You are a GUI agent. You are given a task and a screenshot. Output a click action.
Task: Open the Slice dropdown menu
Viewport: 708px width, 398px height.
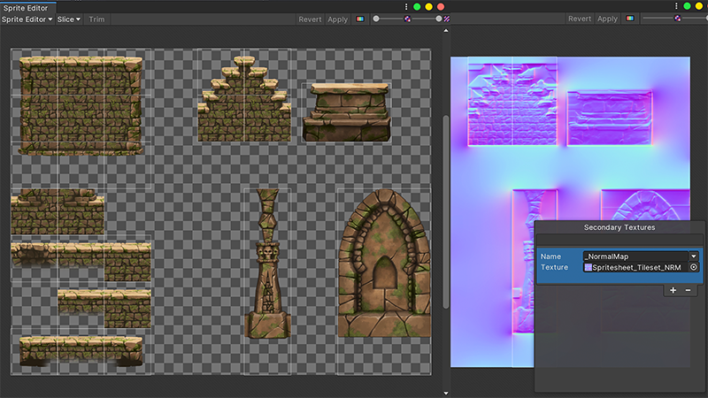pos(69,19)
